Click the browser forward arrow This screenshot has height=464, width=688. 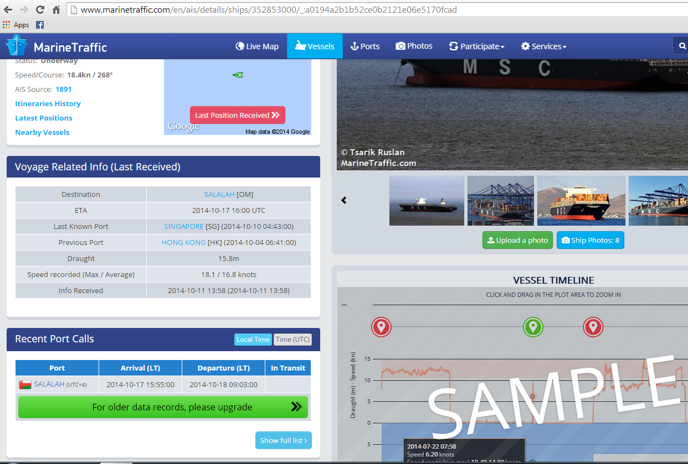[24, 9]
